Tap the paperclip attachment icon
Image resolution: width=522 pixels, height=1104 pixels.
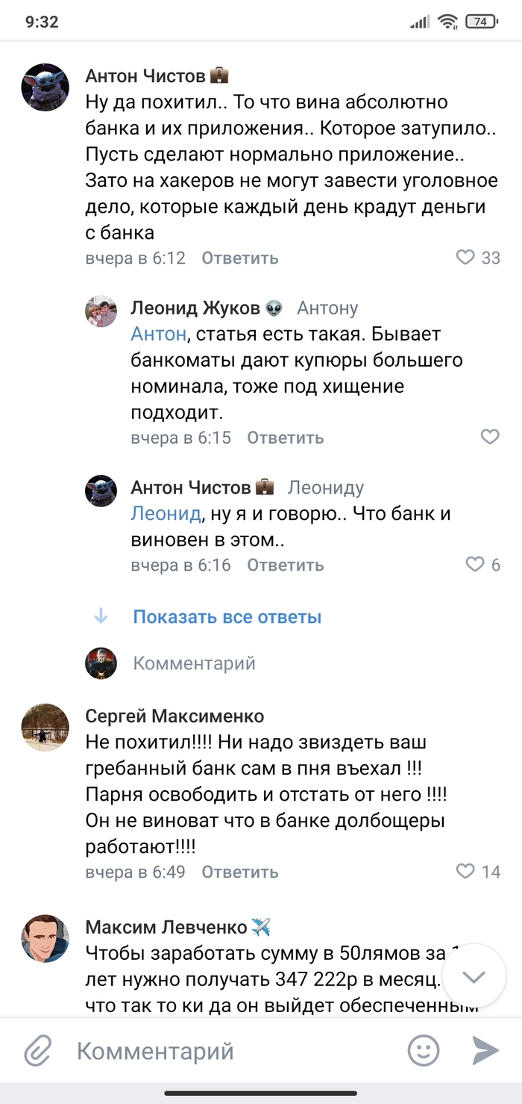[x=37, y=1052]
